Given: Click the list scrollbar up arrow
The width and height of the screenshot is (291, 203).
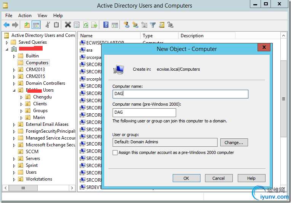Looking at the screenshot, I should tap(283, 36).
